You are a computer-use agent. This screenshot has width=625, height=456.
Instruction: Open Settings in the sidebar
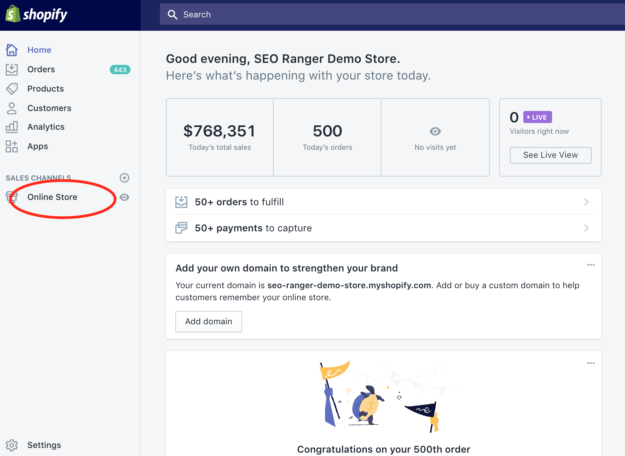[44, 445]
